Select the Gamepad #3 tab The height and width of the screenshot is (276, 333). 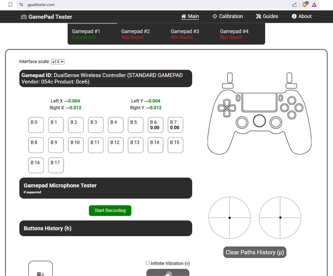coord(191,34)
